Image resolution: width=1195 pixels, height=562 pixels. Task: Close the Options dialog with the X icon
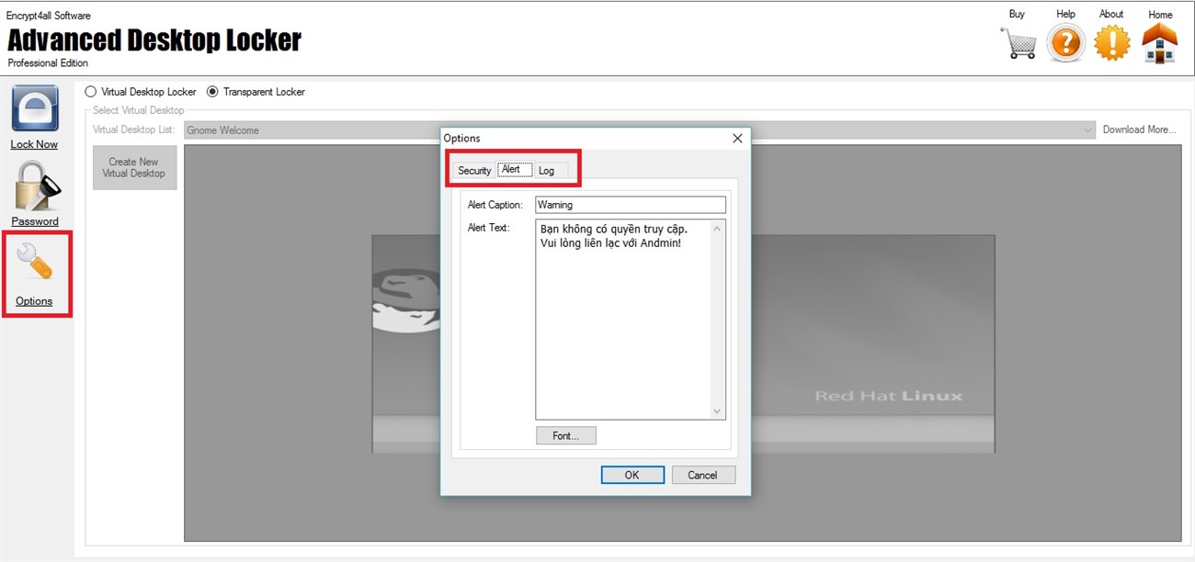pyautogui.click(x=736, y=138)
